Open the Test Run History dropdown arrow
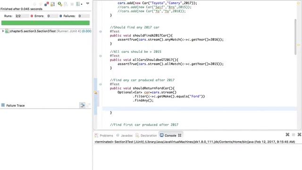Screen dimensions: 302x170 [82, 4]
